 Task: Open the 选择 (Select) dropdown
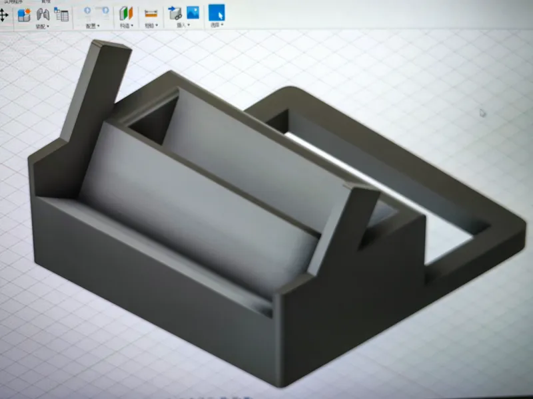point(217,25)
